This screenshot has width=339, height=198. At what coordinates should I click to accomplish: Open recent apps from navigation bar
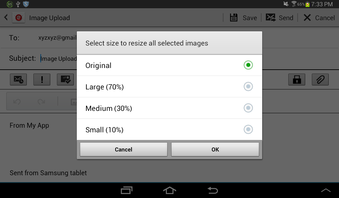tap(126, 190)
